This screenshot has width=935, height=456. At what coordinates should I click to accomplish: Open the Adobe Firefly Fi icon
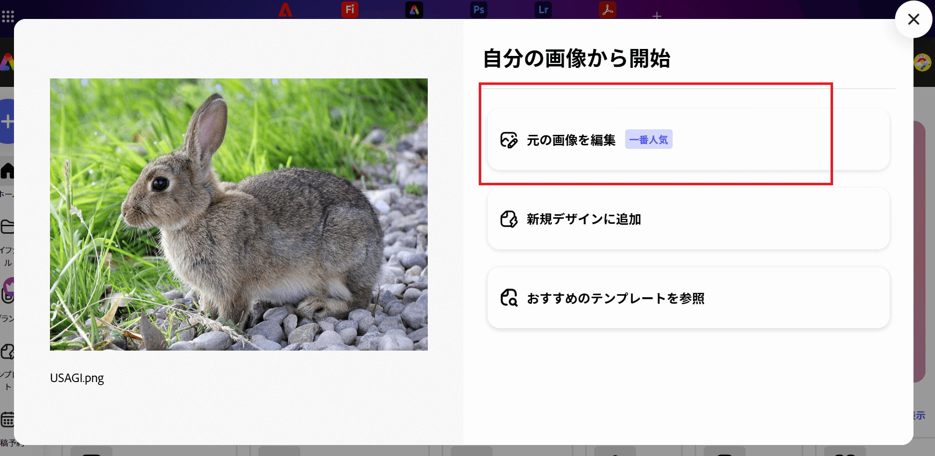(x=350, y=9)
